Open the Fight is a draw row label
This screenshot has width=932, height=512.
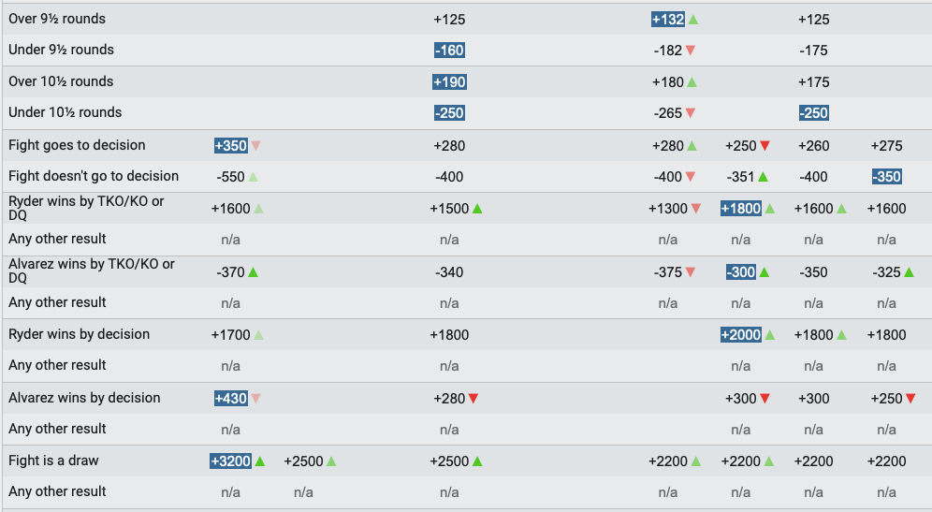(x=53, y=461)
